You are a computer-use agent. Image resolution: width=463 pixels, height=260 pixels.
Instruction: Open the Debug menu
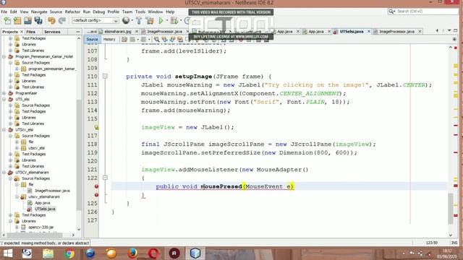point(98,12)
